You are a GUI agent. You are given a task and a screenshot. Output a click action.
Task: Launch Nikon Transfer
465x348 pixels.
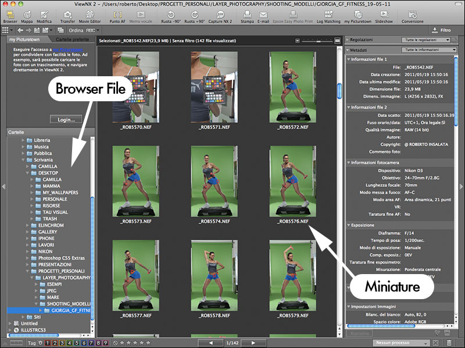[x=67, y=17]
